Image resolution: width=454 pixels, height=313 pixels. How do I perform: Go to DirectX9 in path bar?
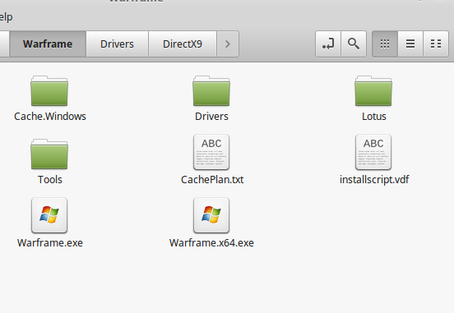[183, 44]
